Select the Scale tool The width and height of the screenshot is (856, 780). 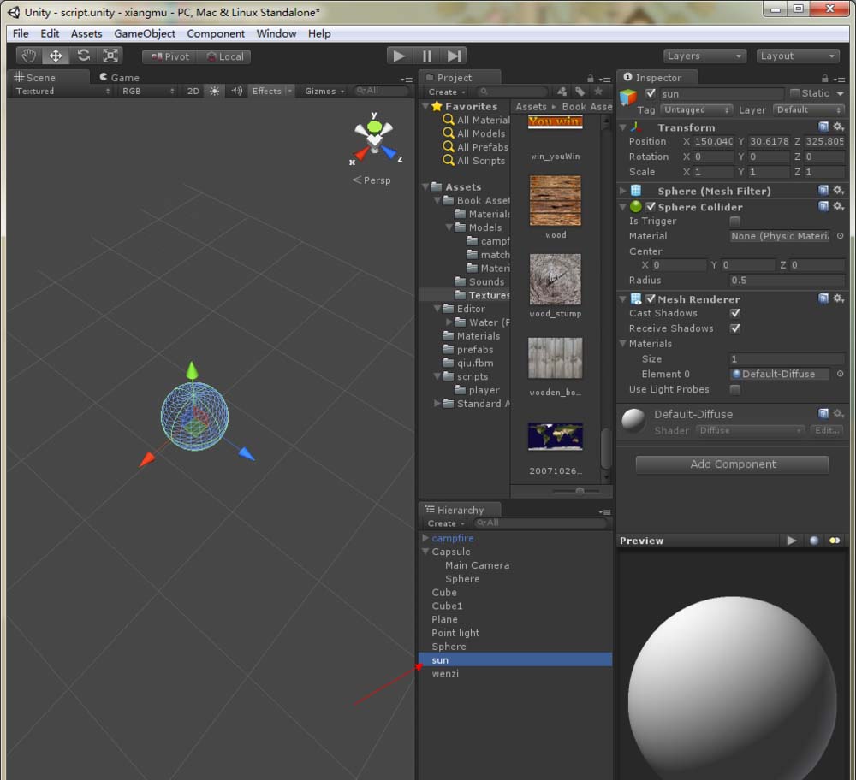[x=110, y=56]
